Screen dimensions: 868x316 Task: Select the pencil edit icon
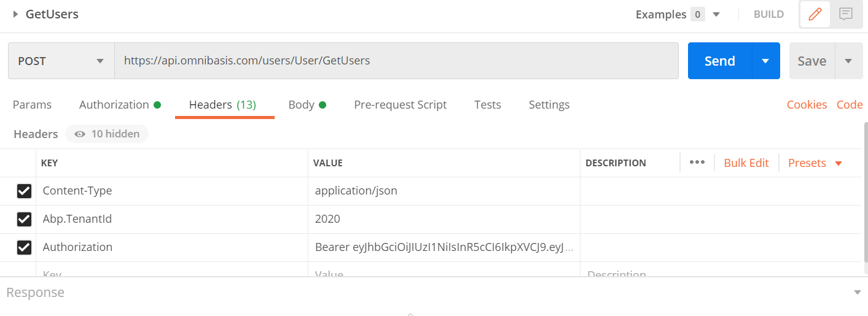click(x=815, y=14)
